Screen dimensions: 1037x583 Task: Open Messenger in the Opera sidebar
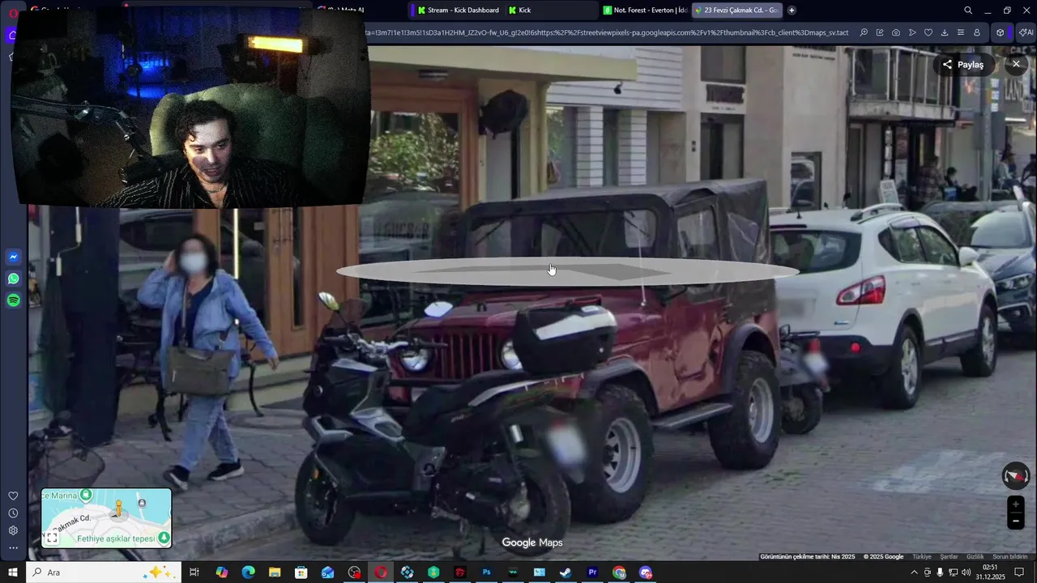tap(13, 257)
